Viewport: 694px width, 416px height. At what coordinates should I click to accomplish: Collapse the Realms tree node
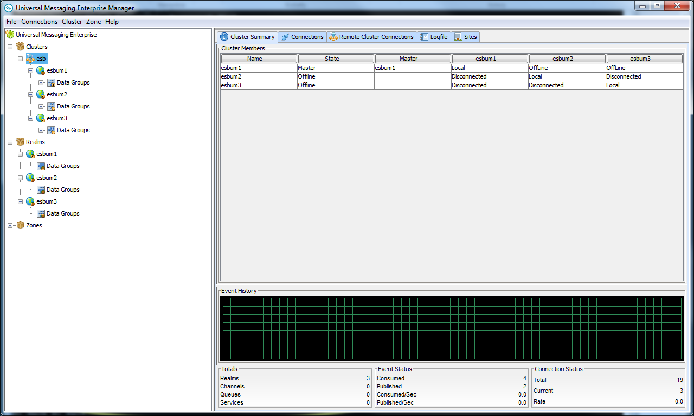tap(10, 142)
